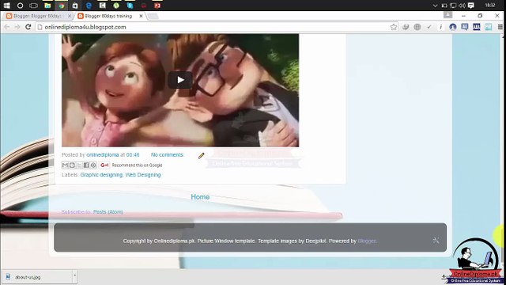This screenshot has width=506, height=285.
Task: Open Skype from the taskbar
Action: coord(130,6)
